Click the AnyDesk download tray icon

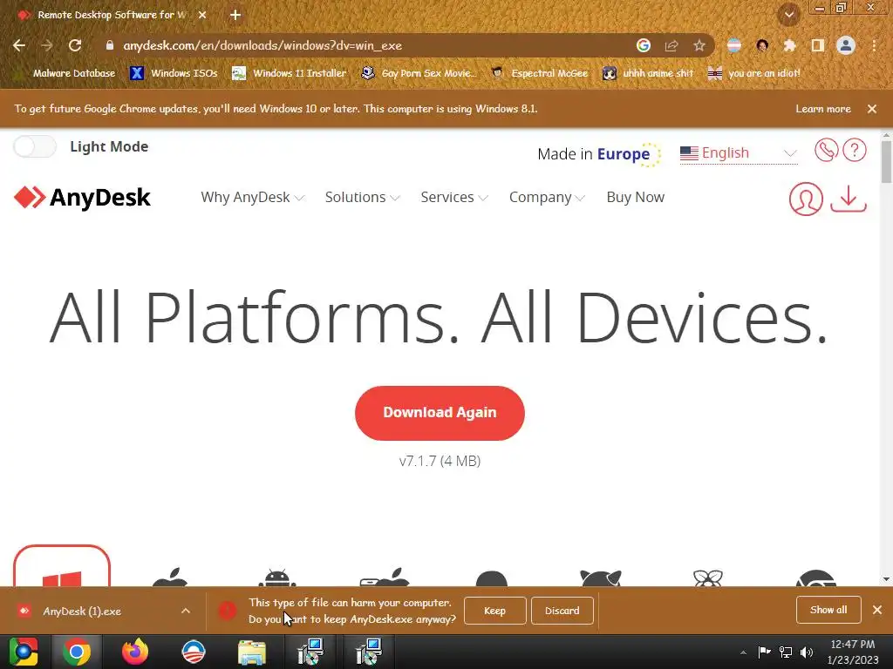[849, 199]
